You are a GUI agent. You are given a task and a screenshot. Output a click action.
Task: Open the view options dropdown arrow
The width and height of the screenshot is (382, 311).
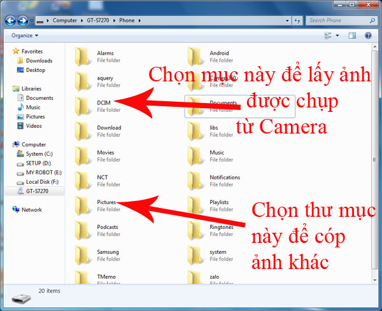pyautogui.click(x=337, y=36)
